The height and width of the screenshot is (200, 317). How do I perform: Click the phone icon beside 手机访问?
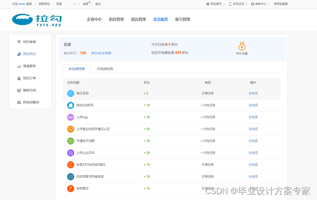(x=230, y=4)
